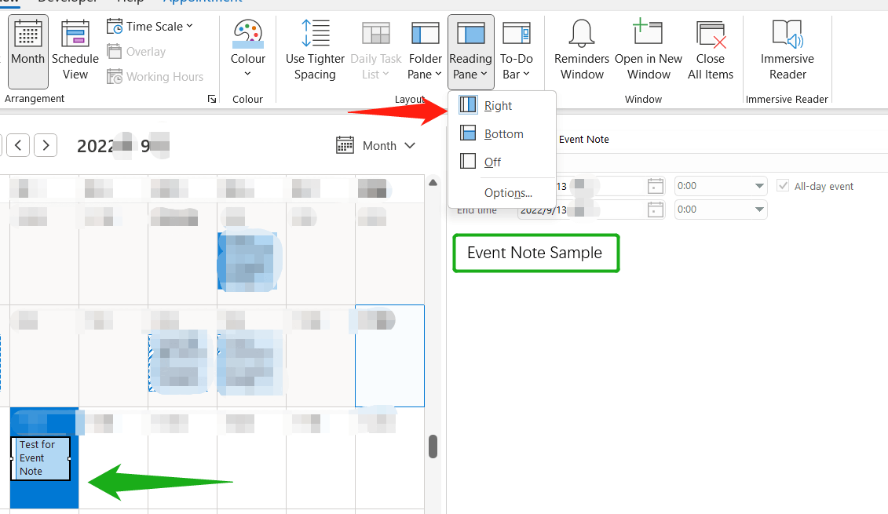888x514 pixels.
Task: Close All Items in the Window group
Action: click(711, 49)
